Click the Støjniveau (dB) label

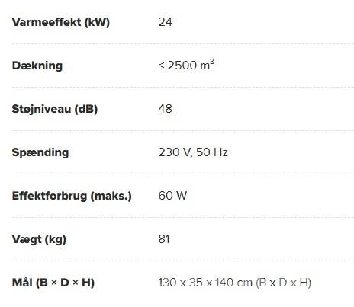click(55, 109)
